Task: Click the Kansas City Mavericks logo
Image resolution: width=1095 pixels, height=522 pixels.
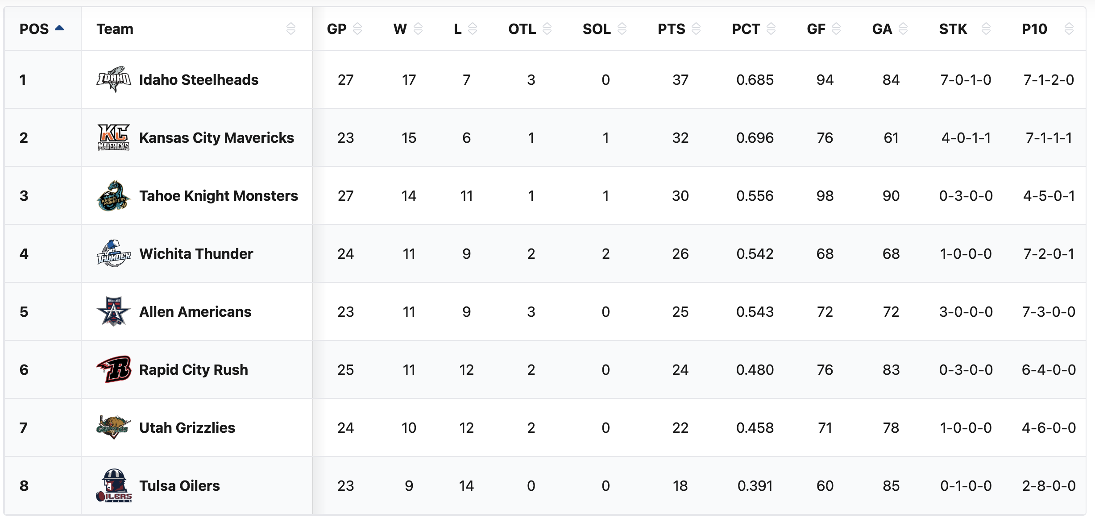Action: (114, 137)
